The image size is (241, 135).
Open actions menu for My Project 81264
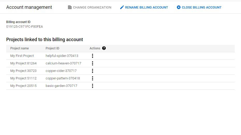click(93, 63)
